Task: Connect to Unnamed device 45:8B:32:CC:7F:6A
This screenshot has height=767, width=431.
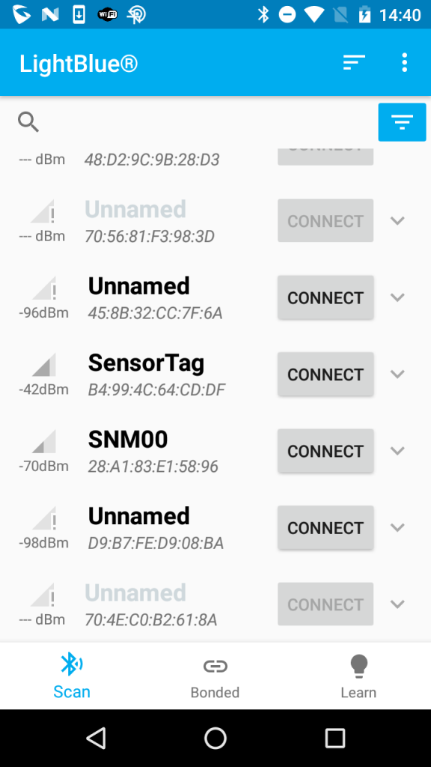Action: pos(325,297)
